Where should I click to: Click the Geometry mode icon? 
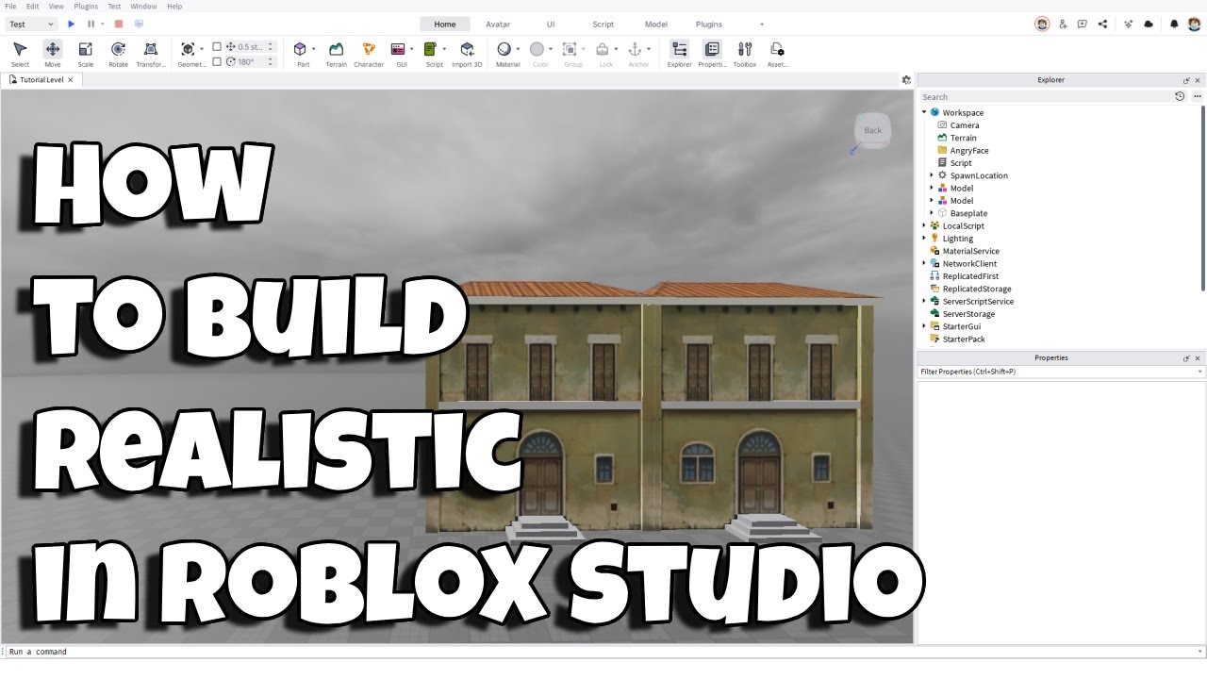click(x=188, y=49)
